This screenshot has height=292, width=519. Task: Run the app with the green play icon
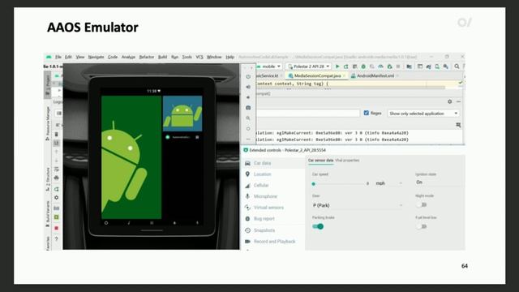point(337,67)
